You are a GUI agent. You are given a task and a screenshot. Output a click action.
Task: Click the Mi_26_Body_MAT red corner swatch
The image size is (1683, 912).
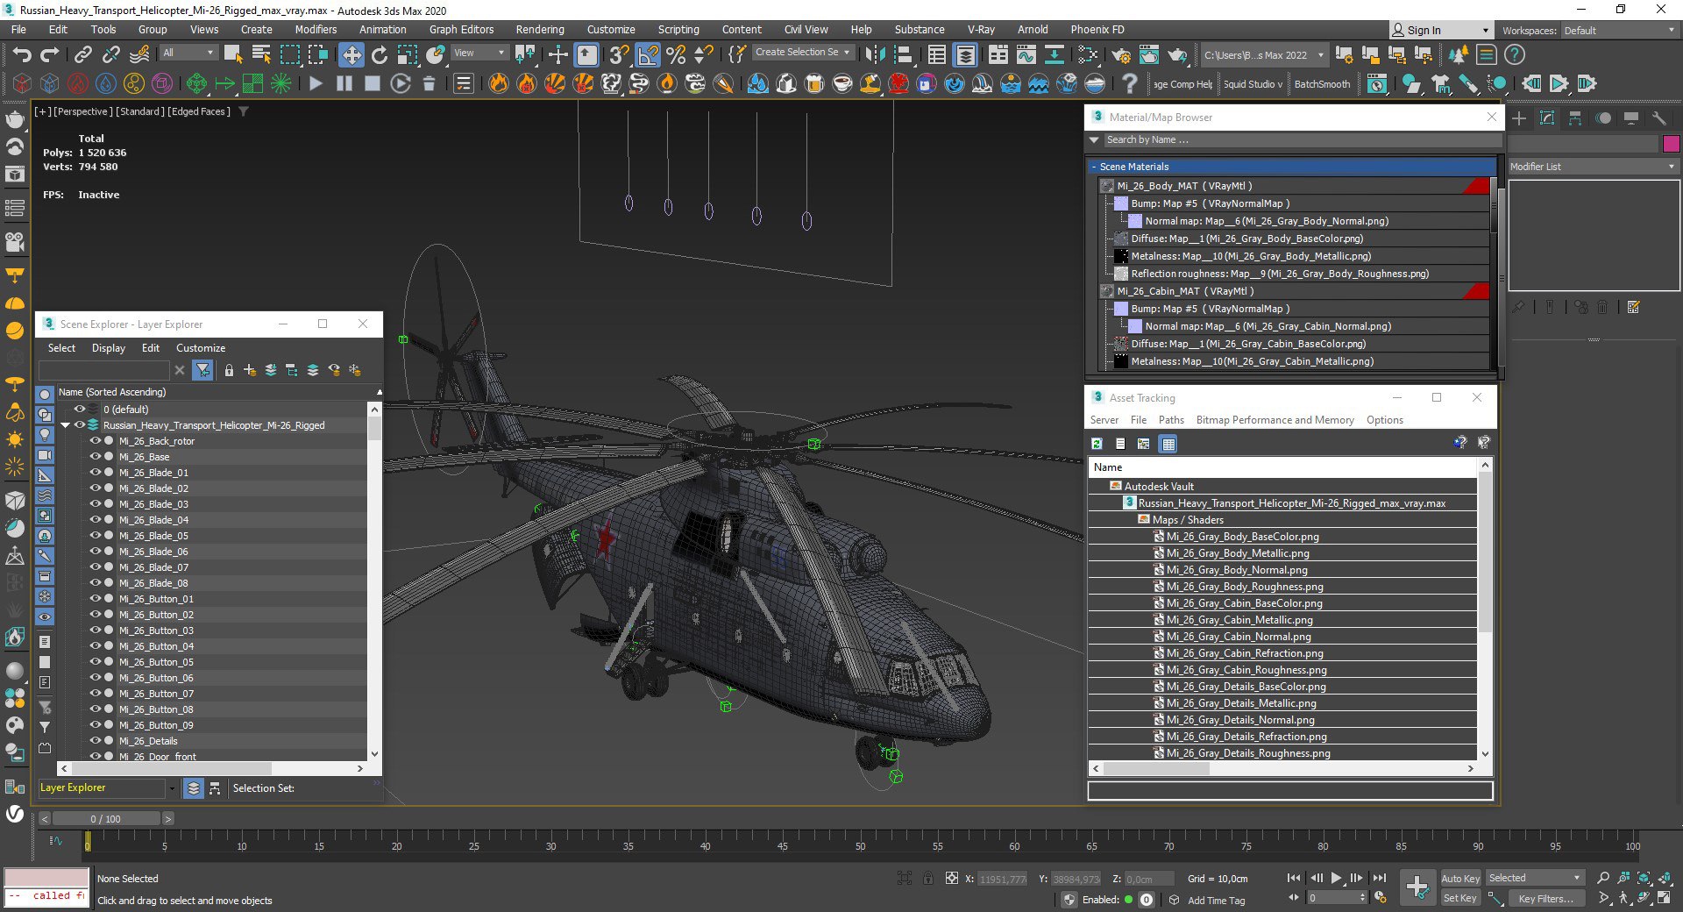point(1477,186)
